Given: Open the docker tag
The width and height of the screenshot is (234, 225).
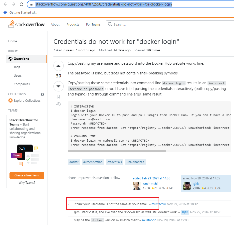Looking at the screenshot, I should 74,162.
